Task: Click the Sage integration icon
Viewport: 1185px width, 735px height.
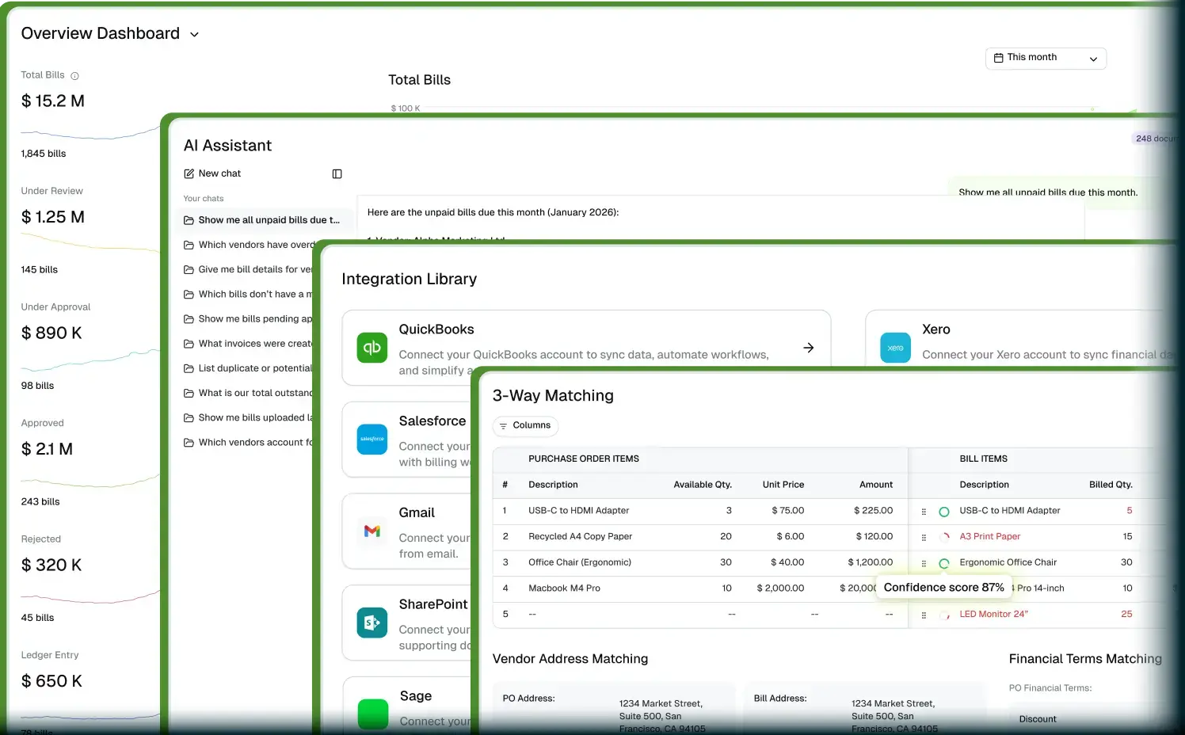Action: [372, 713]
